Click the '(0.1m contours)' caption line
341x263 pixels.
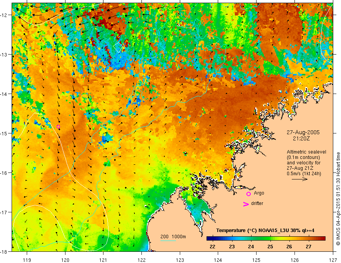point(303,157)
